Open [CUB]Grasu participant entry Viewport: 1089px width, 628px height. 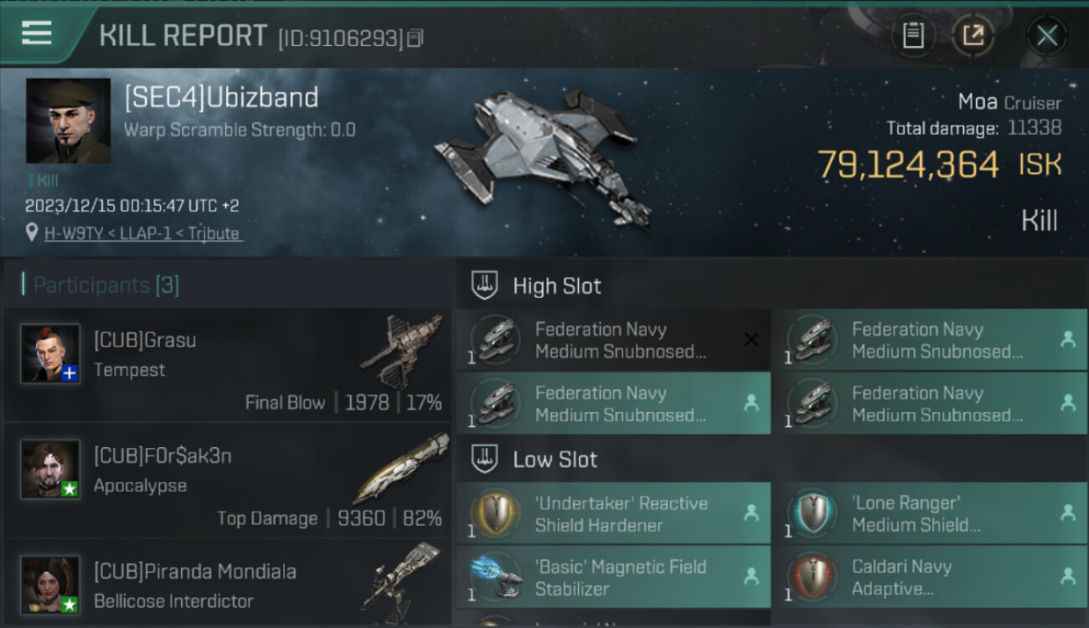click(x=227, y=365)
